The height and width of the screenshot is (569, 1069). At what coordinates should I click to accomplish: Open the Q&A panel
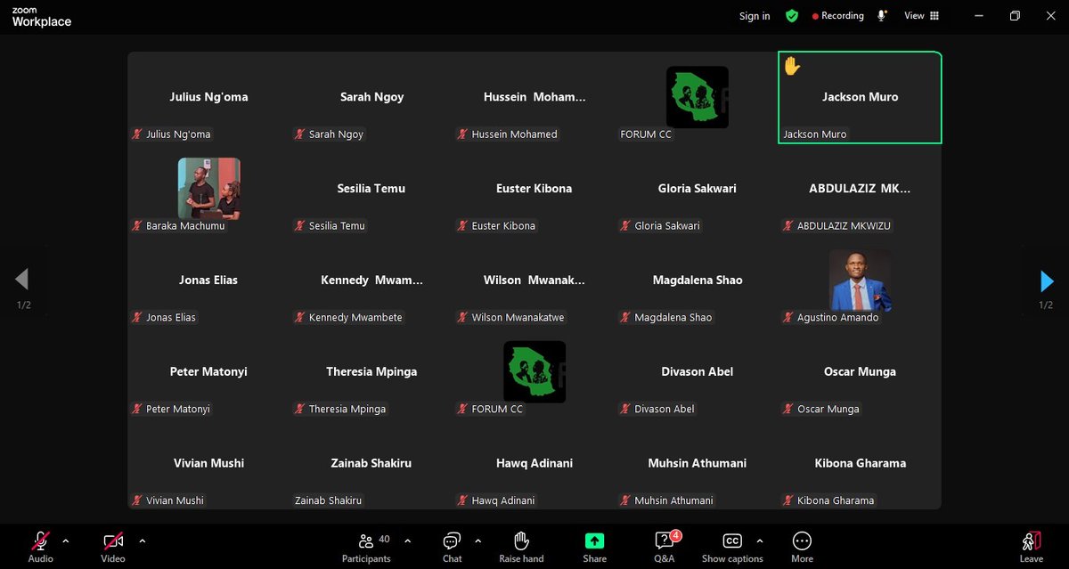pos(665,547)
